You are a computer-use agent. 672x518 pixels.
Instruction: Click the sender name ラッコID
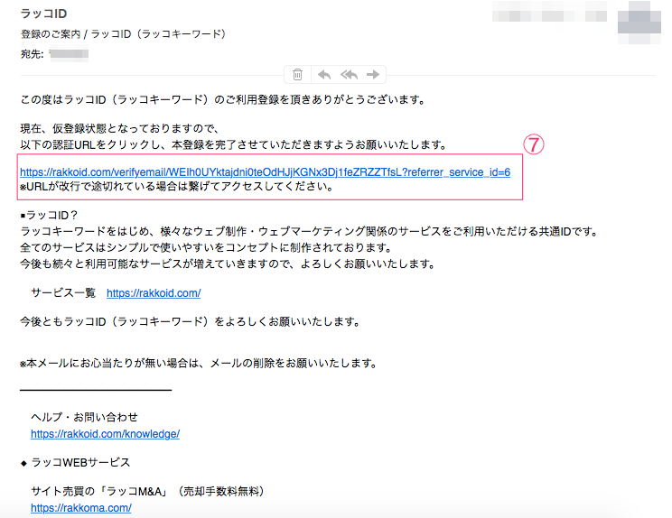(43, 14)
